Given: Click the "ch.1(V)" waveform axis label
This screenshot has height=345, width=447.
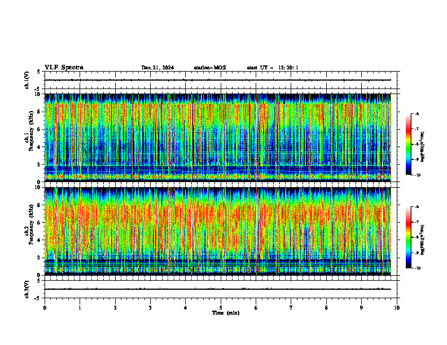Looking at the screenshot, I should click(27, 80).
